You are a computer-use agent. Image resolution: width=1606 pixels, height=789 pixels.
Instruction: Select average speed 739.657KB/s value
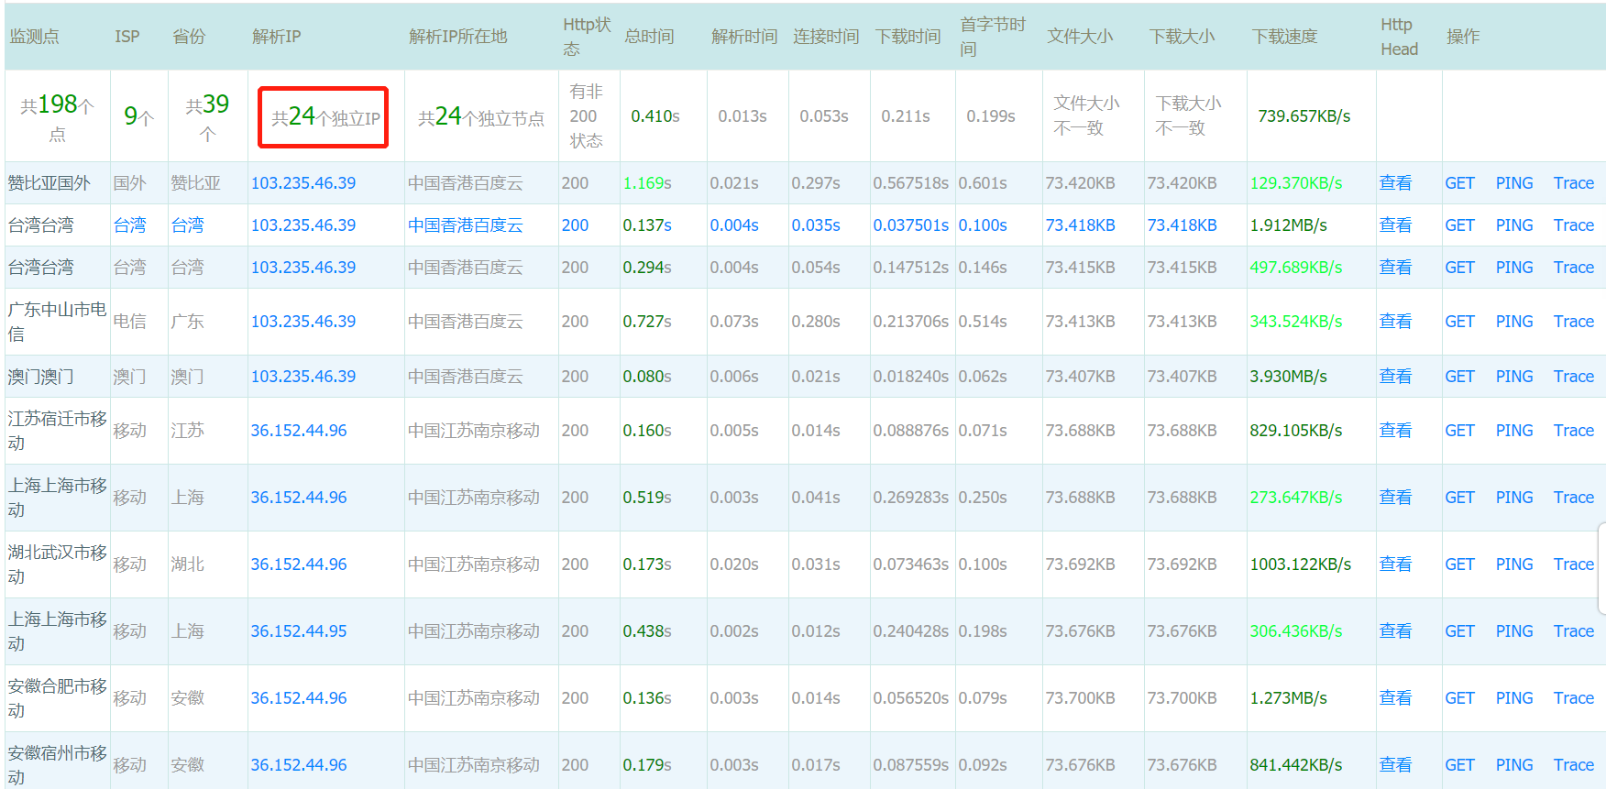click(x=1303, y=116)
